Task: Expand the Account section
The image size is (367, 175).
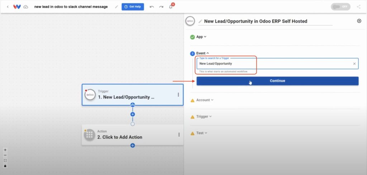Action: 205,100
